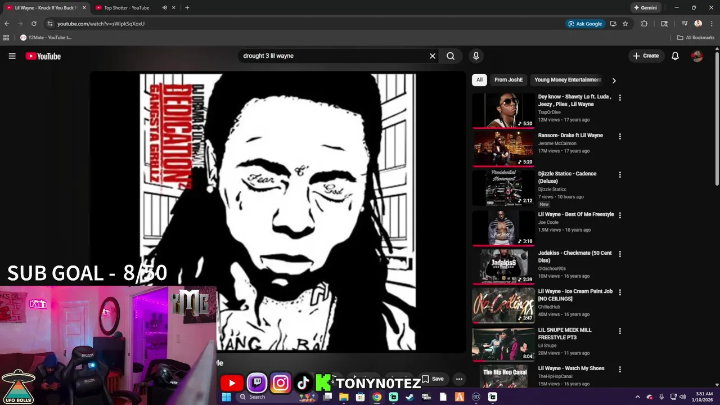This screenshot has width=720, height=405.
Task: Open YouTube notifications bell
Action: [675, 56]
